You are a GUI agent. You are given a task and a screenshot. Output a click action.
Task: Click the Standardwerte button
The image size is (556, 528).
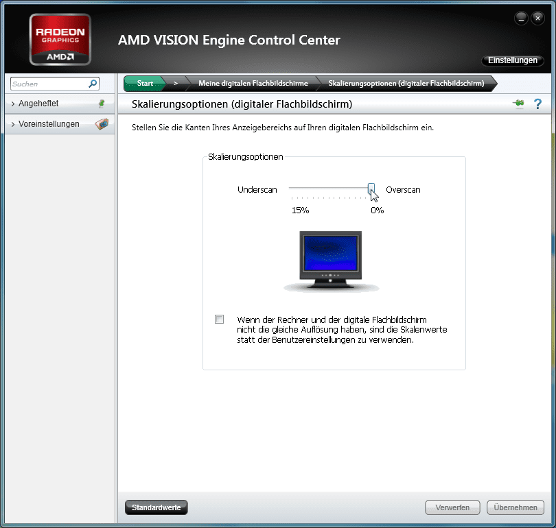(x=157, y=507)
